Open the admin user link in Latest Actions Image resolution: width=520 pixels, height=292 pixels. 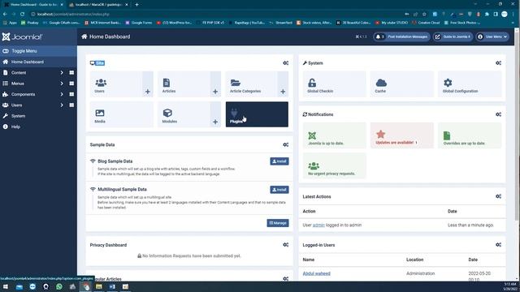click(x=318, y=225)
